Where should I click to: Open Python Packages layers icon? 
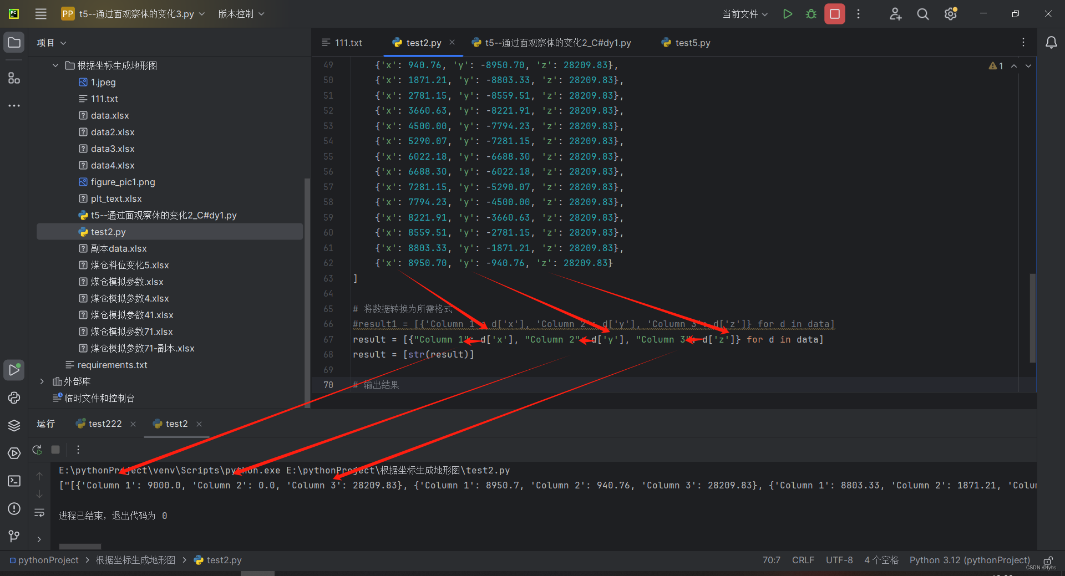coord(14,425)
